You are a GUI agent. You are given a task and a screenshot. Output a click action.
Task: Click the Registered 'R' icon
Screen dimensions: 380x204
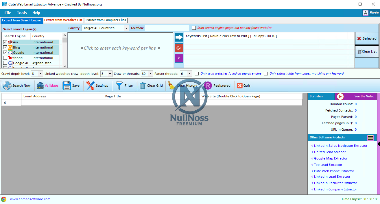208,86
